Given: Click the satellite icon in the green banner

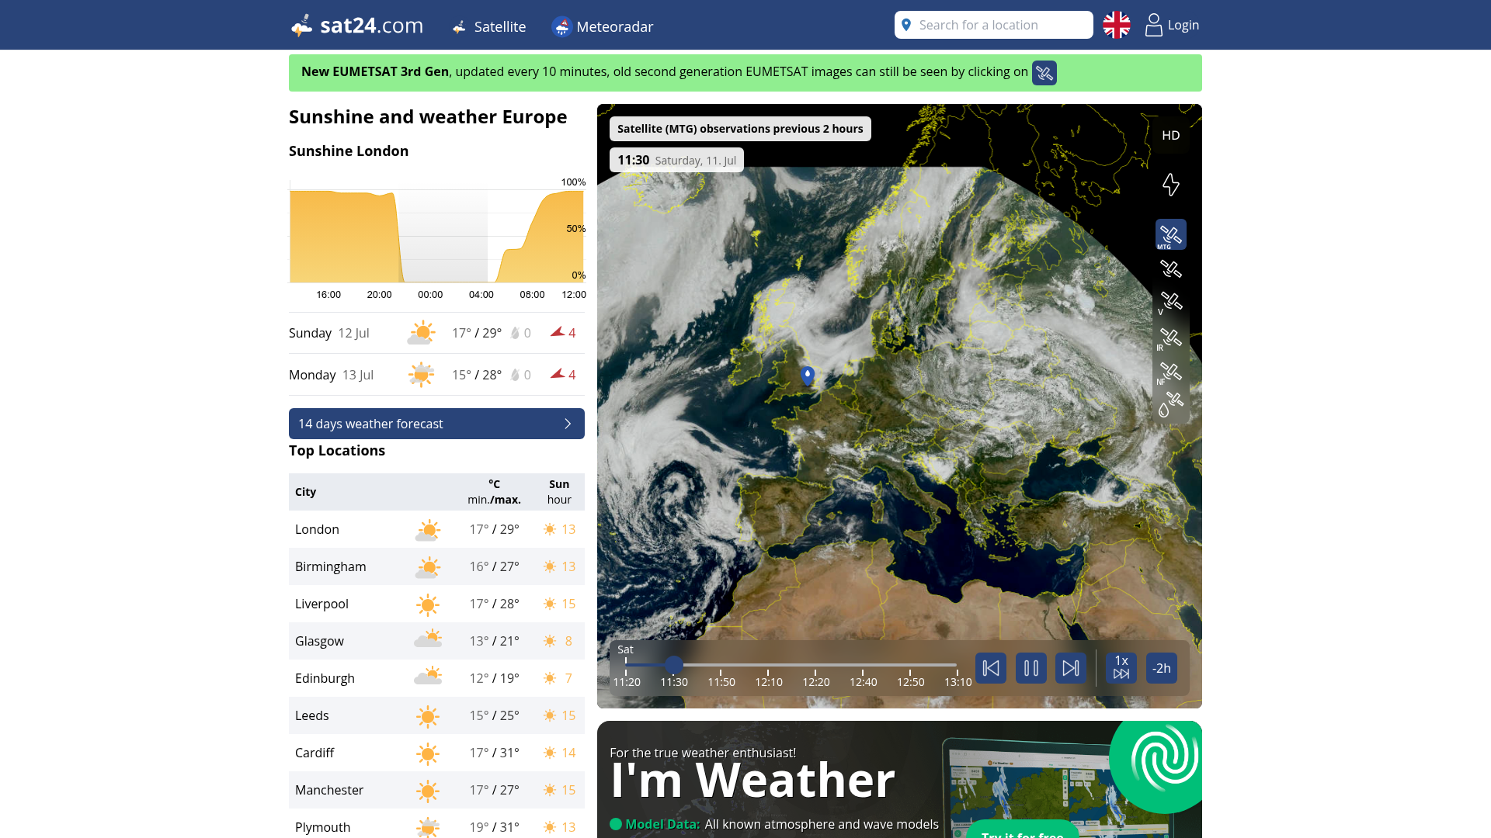Looking at the screenshot, I should (1044, 73).
